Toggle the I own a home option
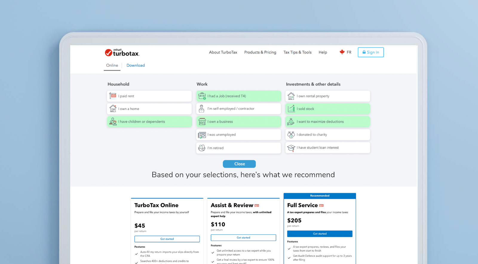478x264 pixels. [149, 109]
